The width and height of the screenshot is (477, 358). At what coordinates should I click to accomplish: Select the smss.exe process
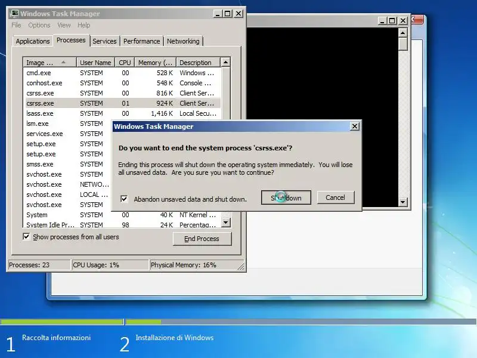tap(67, 164)
